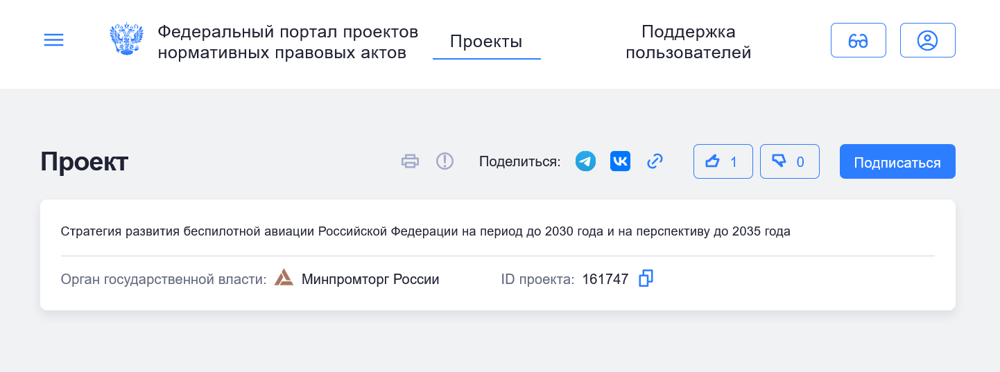Click the drone aviation strategy title
1000x372 pixels.
pos(425,232)
